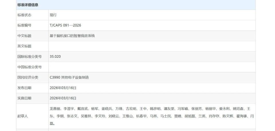Click the drafter name 龙善丽

[x=55, y=109]
